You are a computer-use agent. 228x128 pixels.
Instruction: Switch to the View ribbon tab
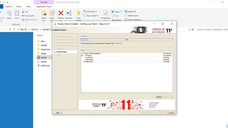coord(28,6)
